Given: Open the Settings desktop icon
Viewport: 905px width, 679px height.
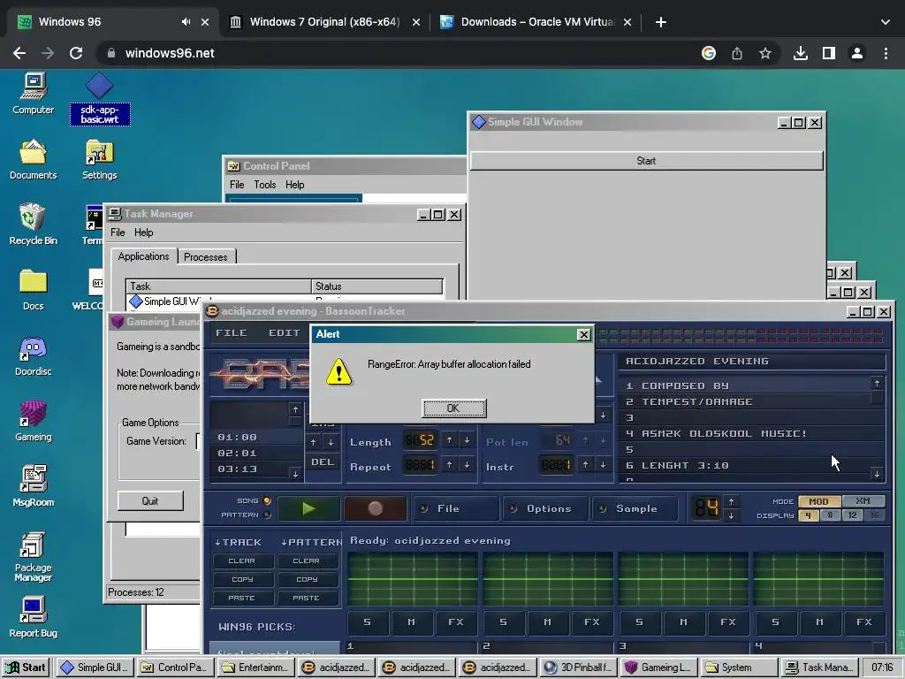Looking at the screenshot, I should 99,159.
